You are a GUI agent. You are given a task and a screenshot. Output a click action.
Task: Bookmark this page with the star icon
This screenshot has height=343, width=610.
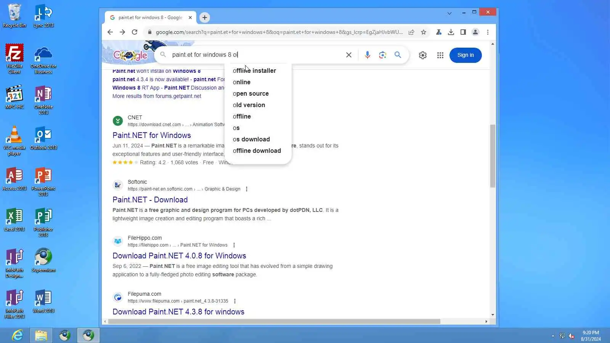point(424,32)
